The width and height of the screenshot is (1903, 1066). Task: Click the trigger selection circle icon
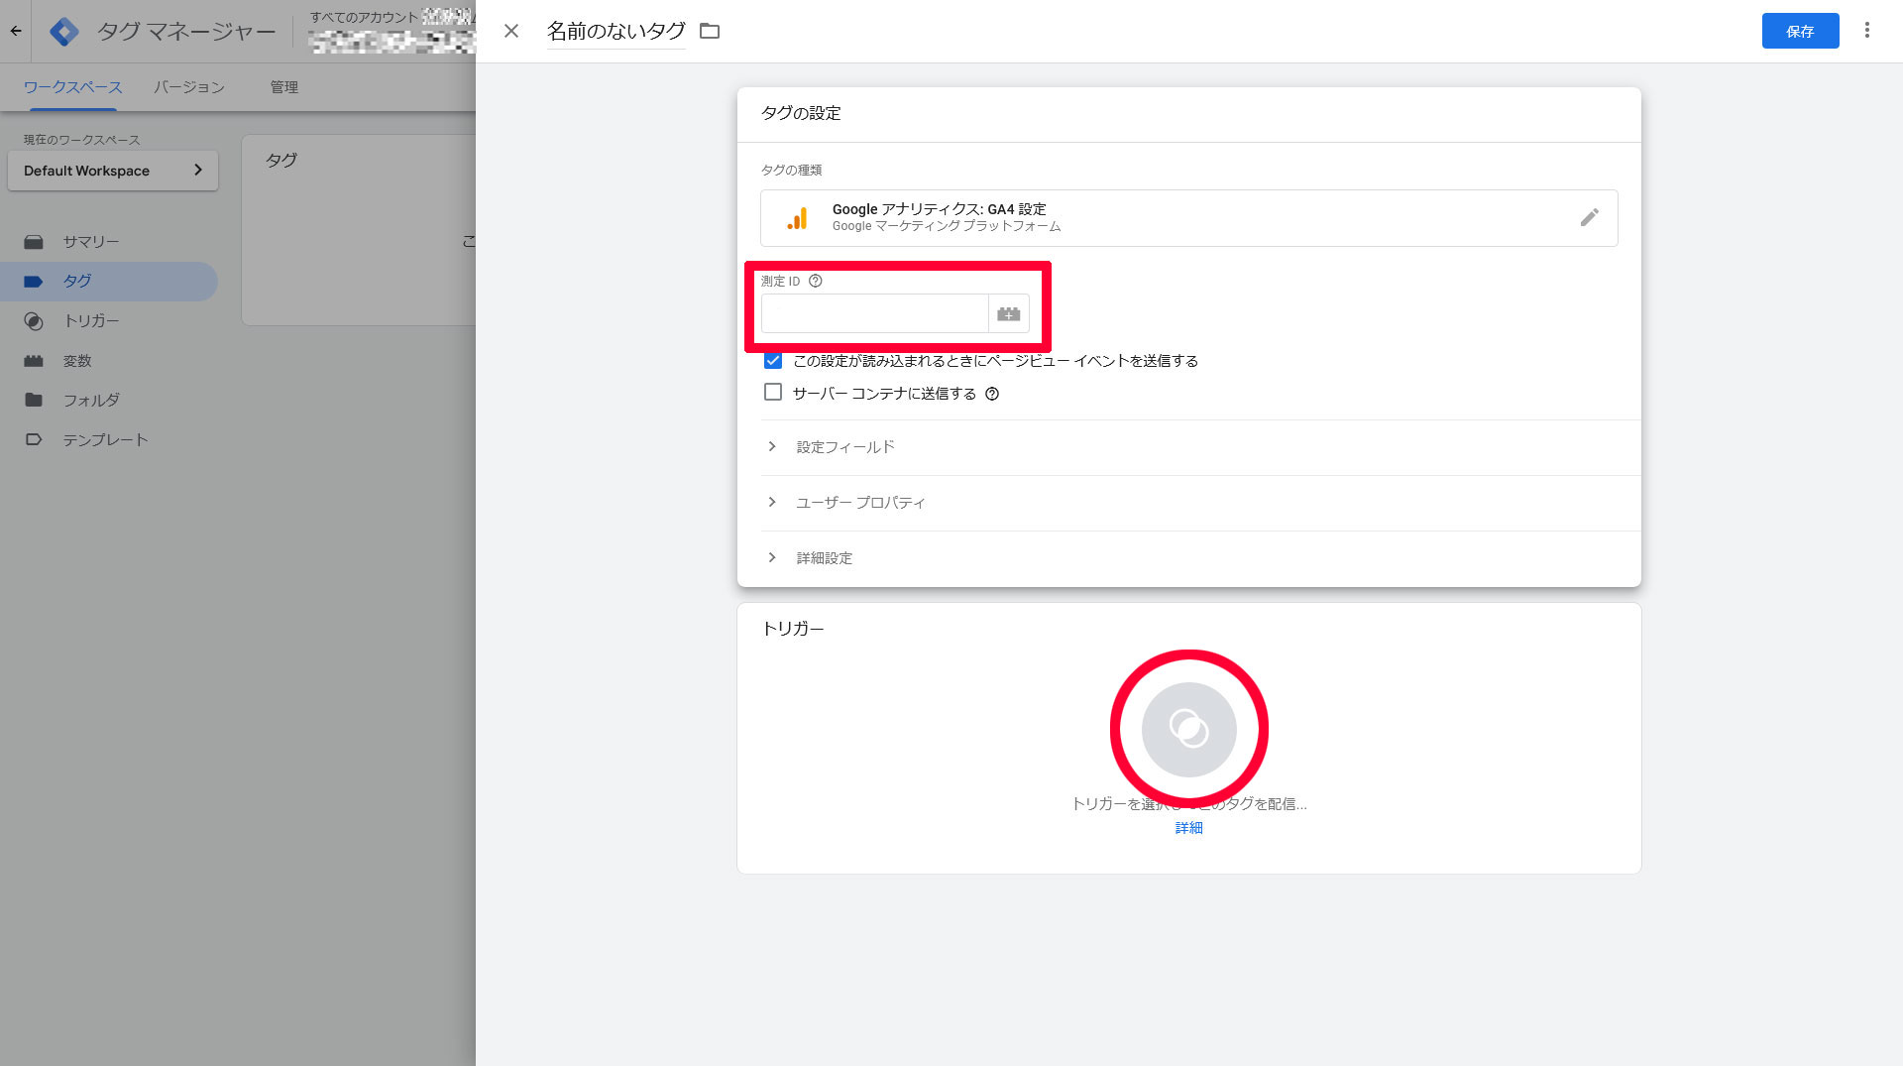click(x=1188, y=730)
